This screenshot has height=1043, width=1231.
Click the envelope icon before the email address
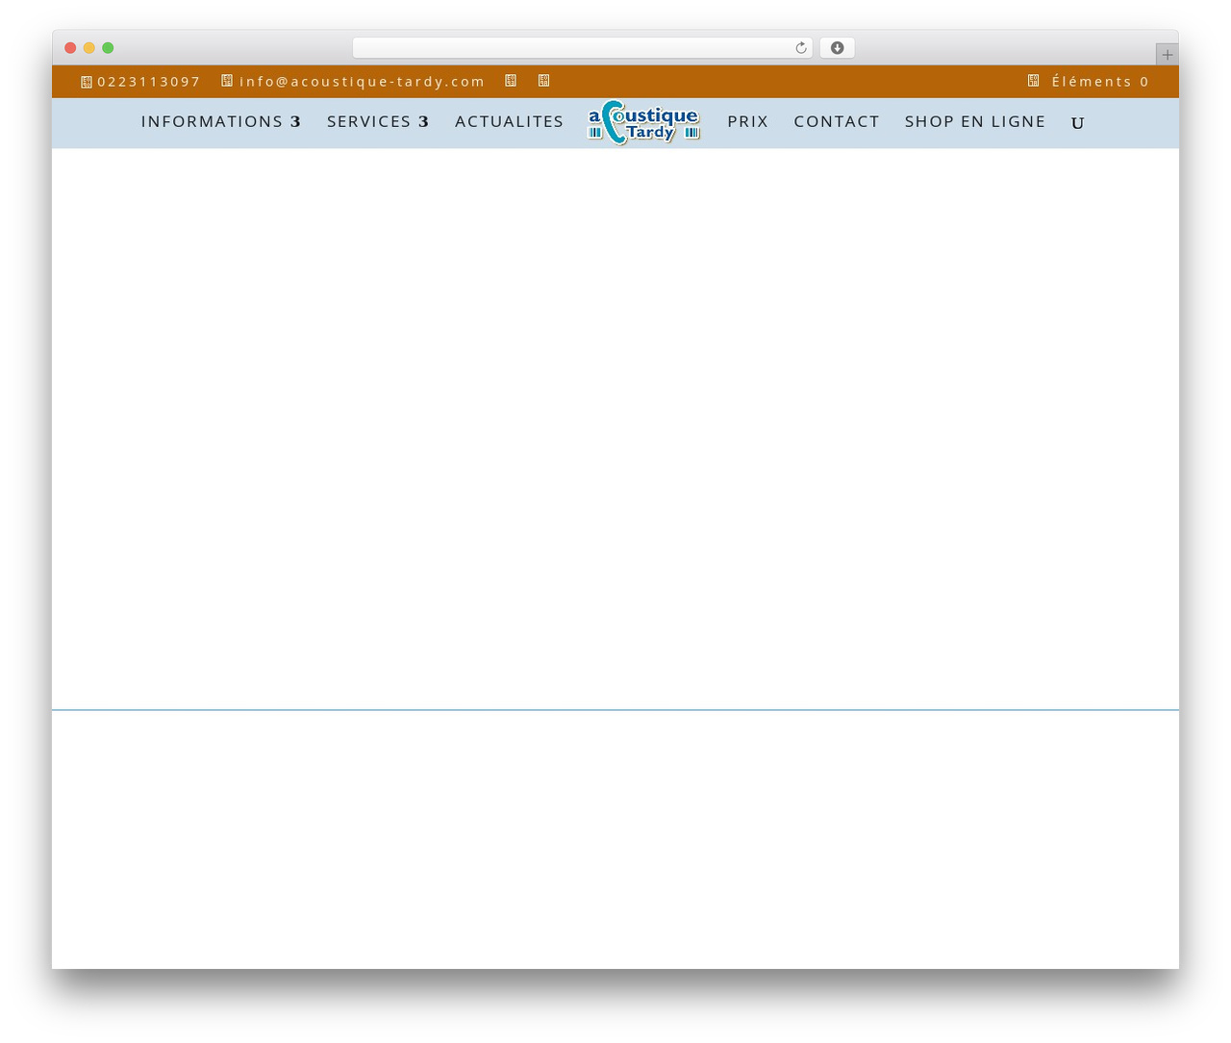pos(227,81)
